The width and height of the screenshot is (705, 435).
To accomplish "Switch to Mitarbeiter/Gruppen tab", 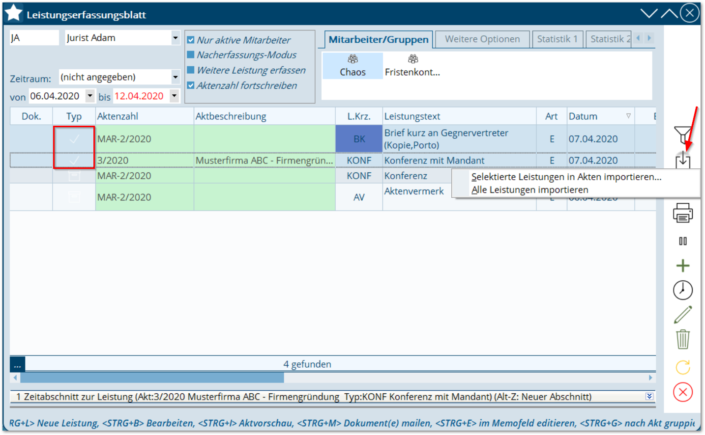I will click(379, 39).
